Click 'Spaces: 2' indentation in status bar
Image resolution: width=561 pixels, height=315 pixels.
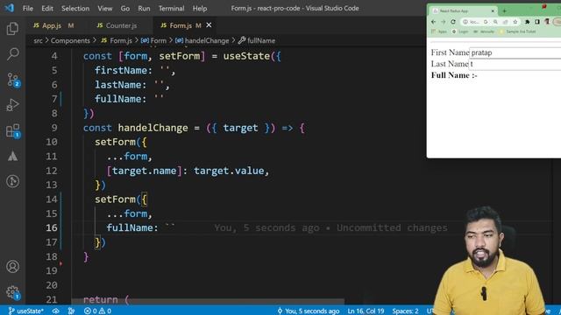click(x=405, y=311)
